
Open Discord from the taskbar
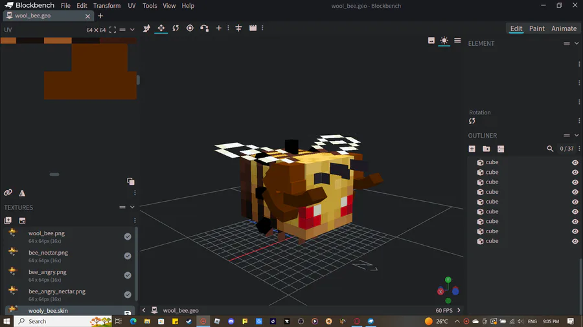point(231,321)
